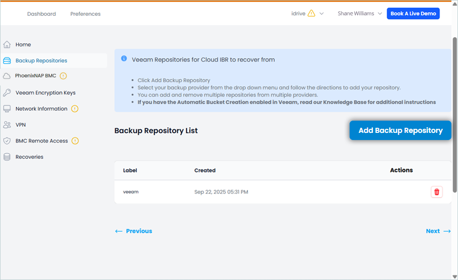This screenshot has height=280, width=458.
Task: Click the Recoveries database icon
Action: (x=7, y=157)
